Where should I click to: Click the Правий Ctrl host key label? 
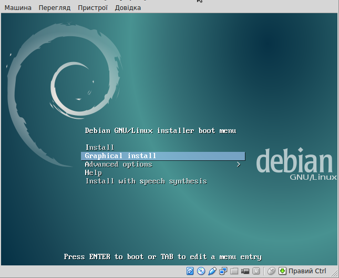[x=307, y=271]
